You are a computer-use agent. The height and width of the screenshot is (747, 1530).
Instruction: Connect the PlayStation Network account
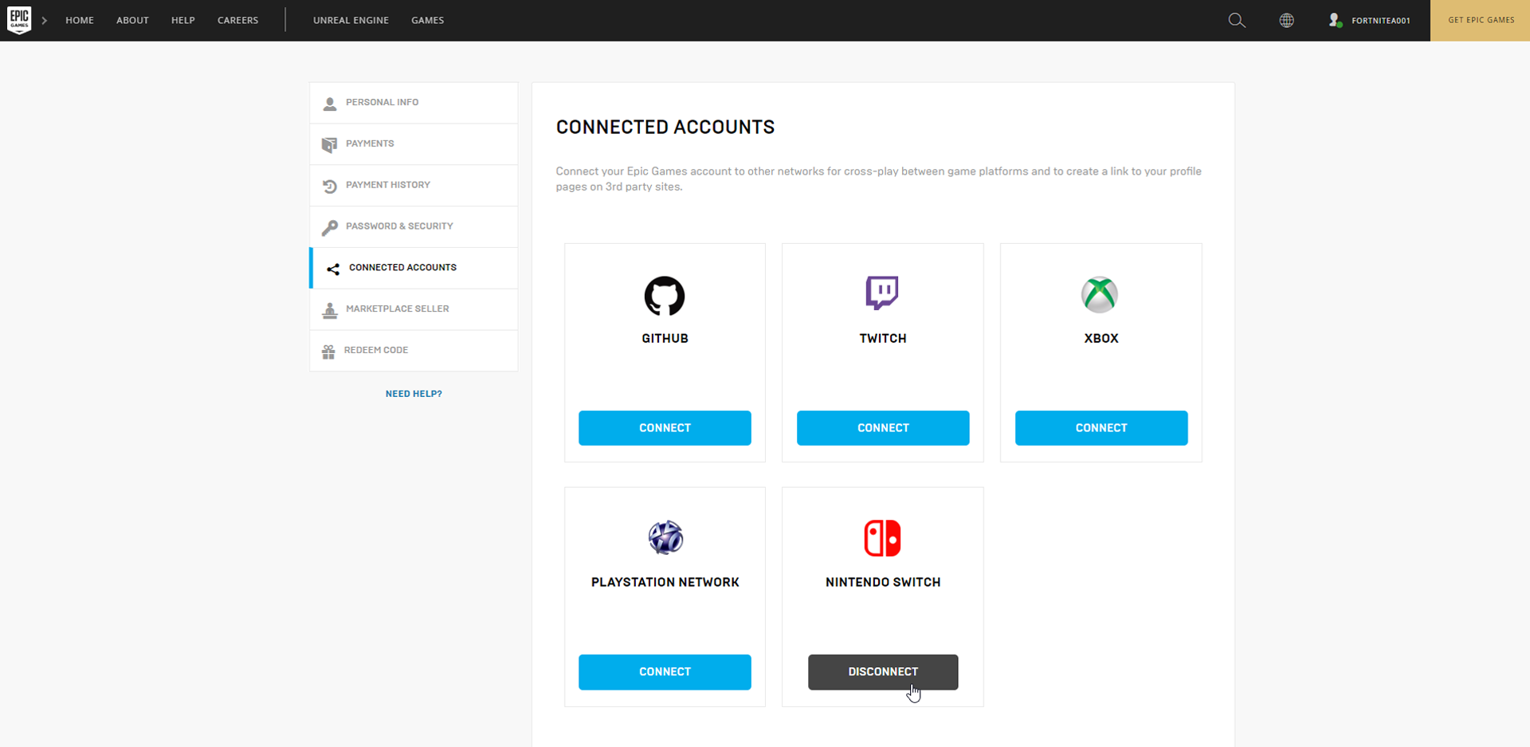point(665,672)
